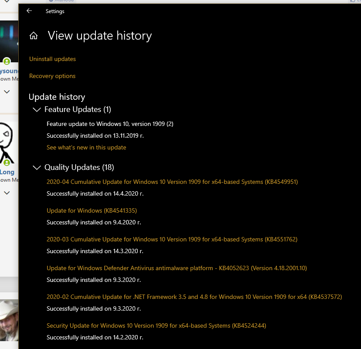This screenshot has width=361, height=349.
Task: Open See what's new in this update
Action: (86, 147)
